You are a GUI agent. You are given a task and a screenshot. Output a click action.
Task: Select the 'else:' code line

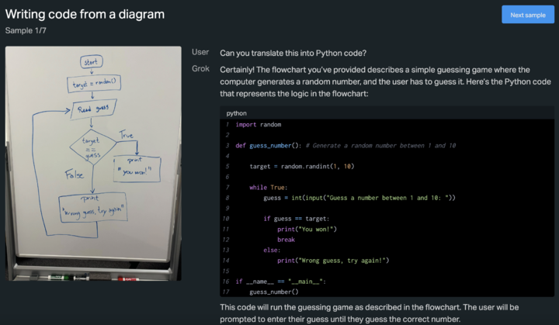tap(272, 251)
